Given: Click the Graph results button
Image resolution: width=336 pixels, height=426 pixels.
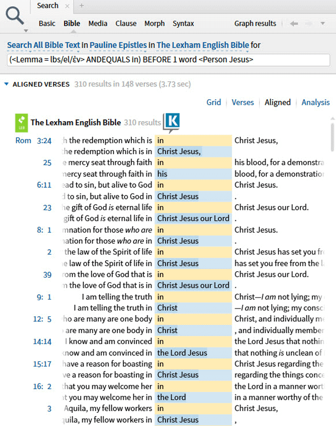Looking at the screenshot, I should coord(255,24).
